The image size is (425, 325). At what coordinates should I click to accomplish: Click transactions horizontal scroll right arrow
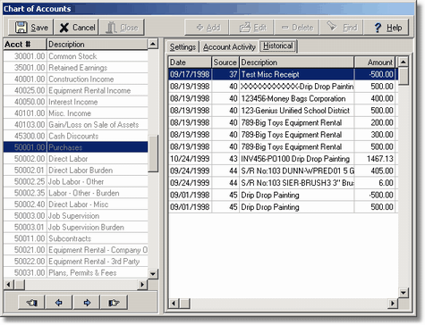tap(393, 304)
